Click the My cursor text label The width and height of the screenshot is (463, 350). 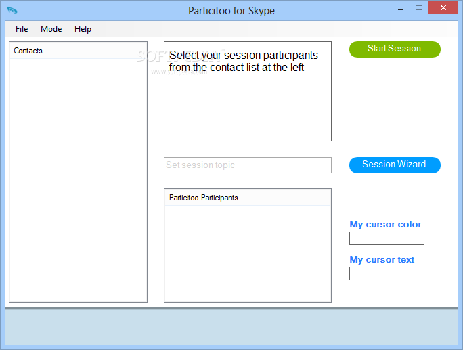coord(382,259)
